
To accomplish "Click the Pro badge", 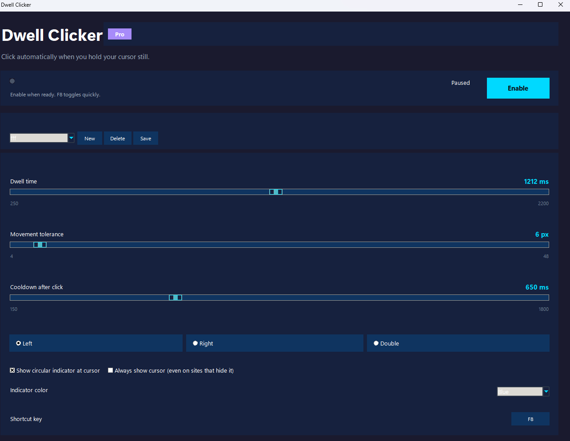I will 120,34.
